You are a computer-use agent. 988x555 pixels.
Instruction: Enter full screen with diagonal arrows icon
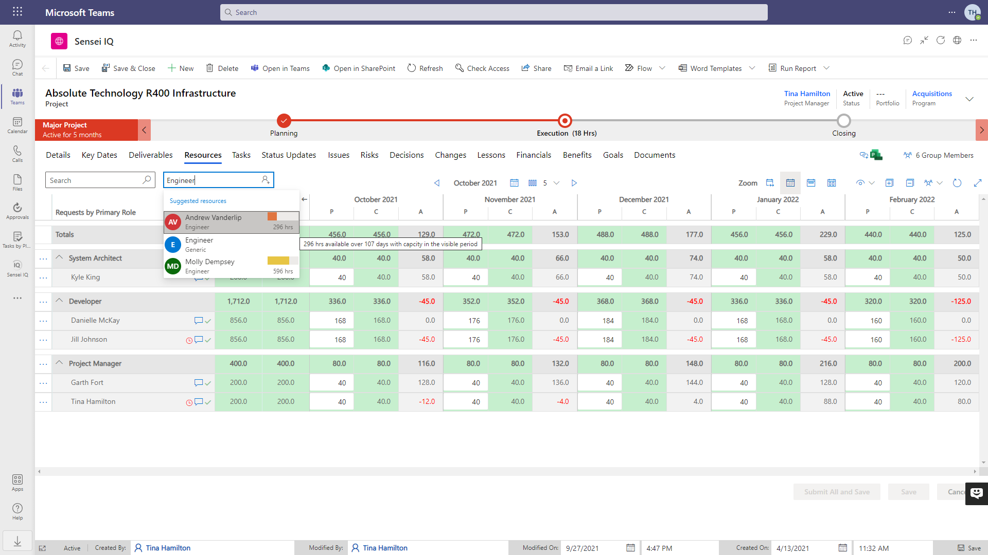[978, 183]
